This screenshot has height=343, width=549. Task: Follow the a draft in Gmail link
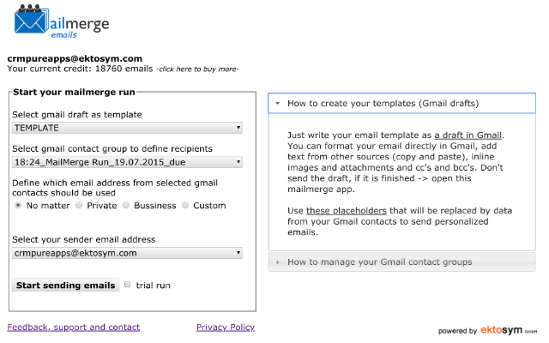[468, 135]
